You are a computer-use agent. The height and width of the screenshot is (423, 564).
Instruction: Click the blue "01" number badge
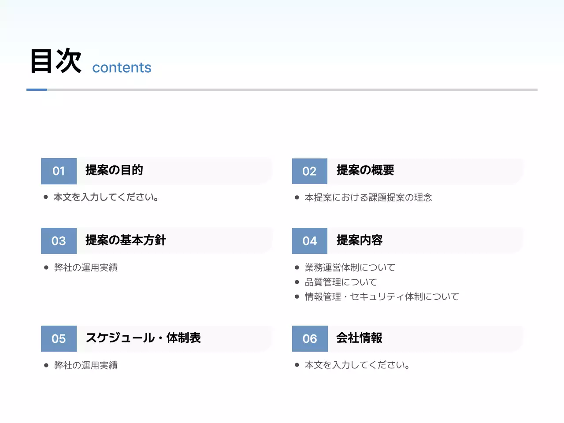click(x=59, y=171)
